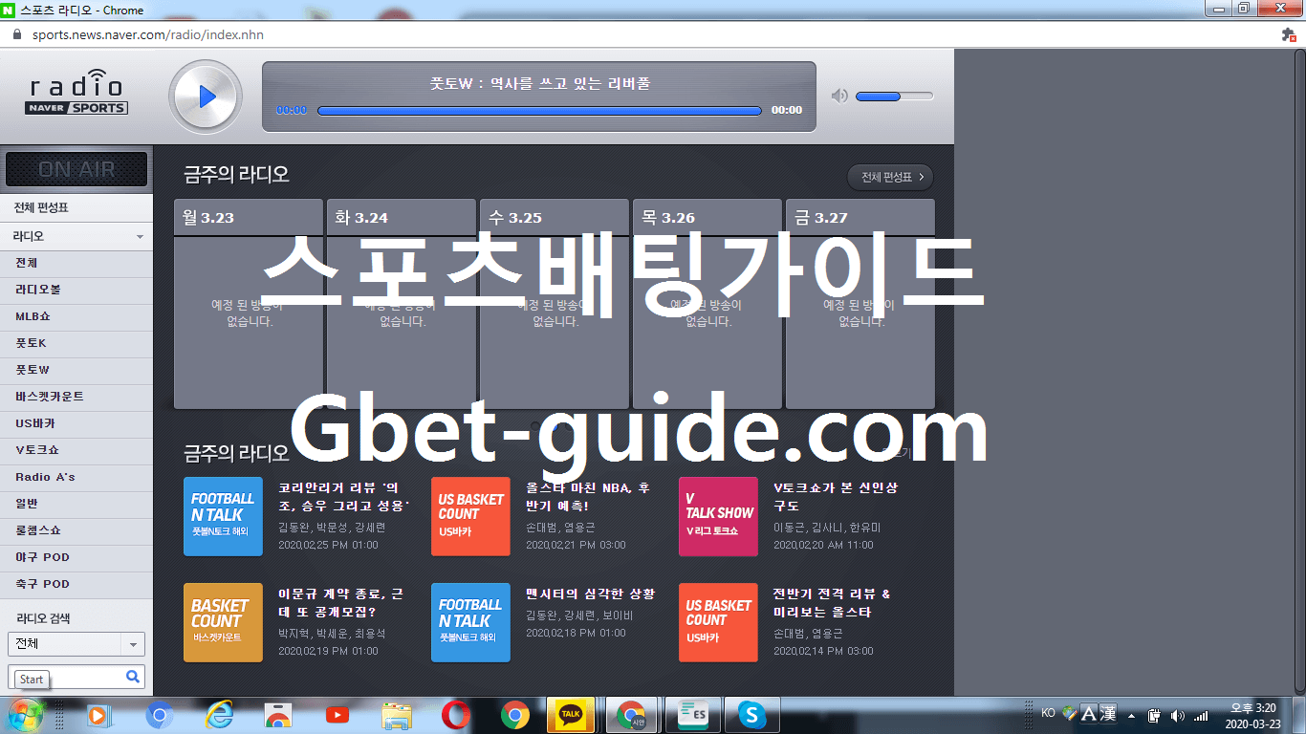
Task: Select 축구 POD in the sidebar
Action: (x=76, y=584)
